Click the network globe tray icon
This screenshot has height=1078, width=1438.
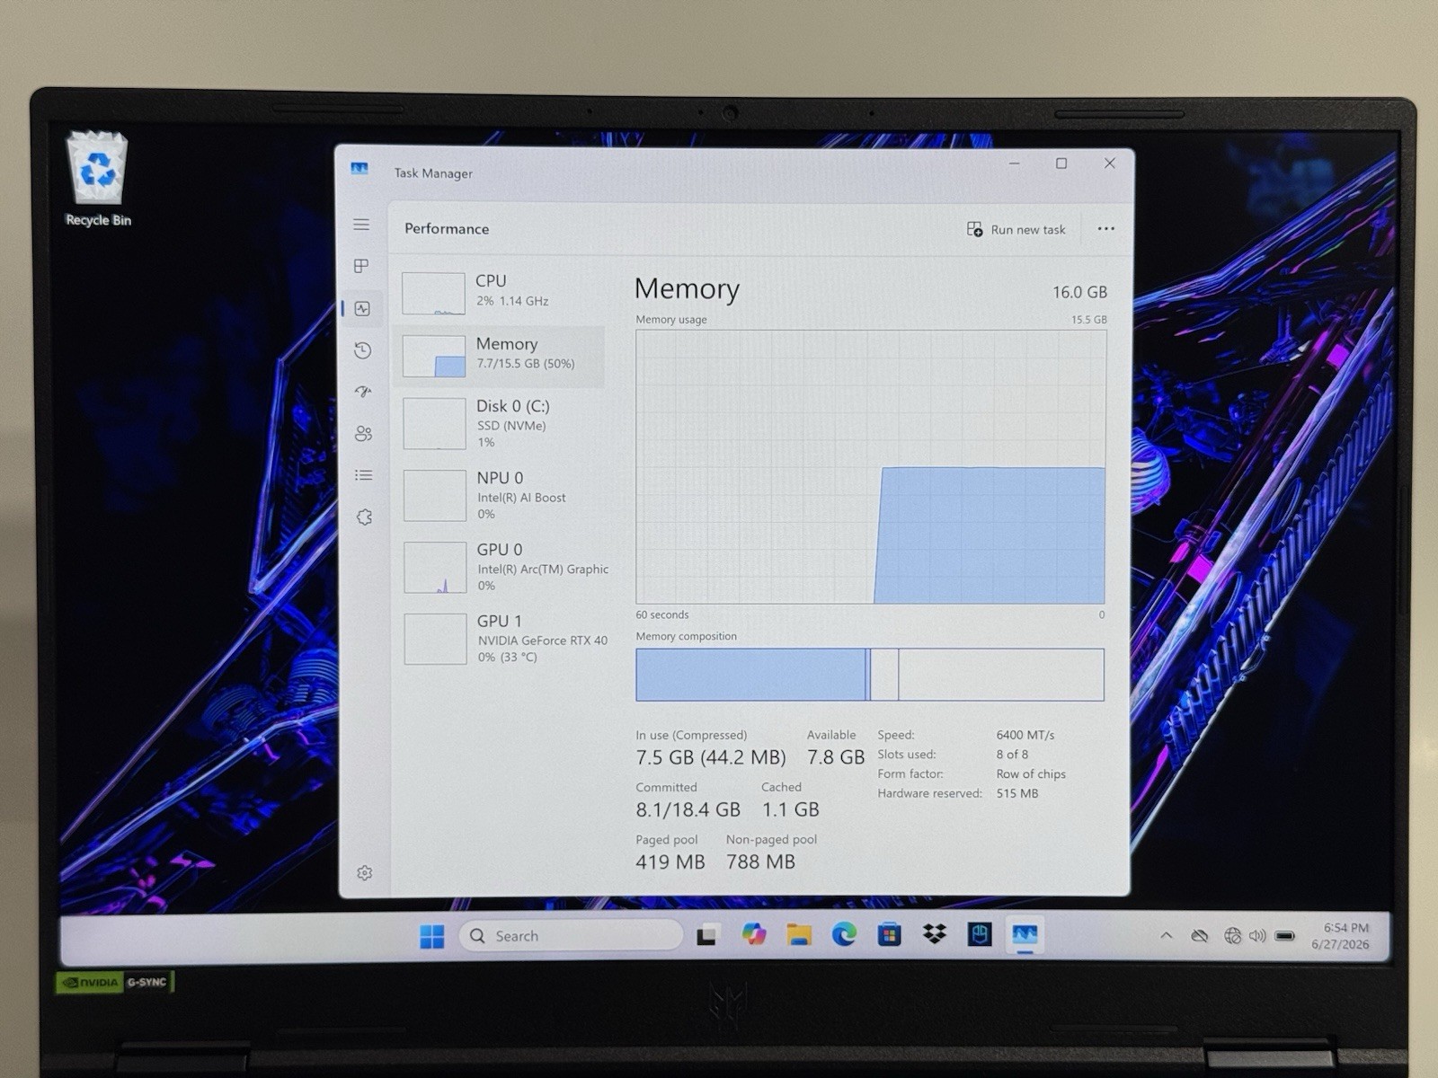tap(1232, 936)
